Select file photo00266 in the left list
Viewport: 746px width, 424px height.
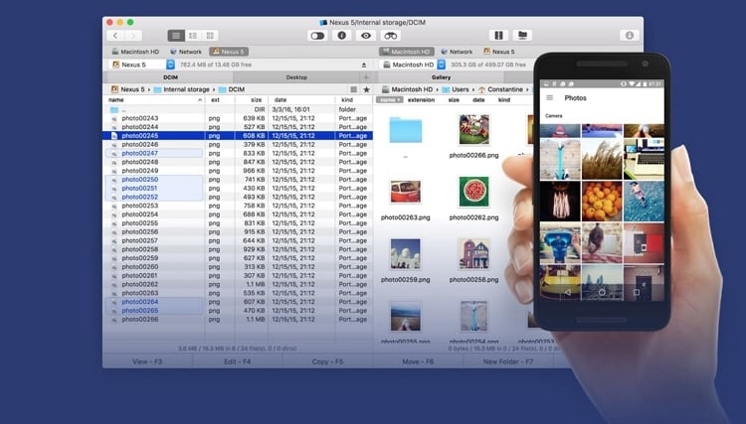click(238, 319)
